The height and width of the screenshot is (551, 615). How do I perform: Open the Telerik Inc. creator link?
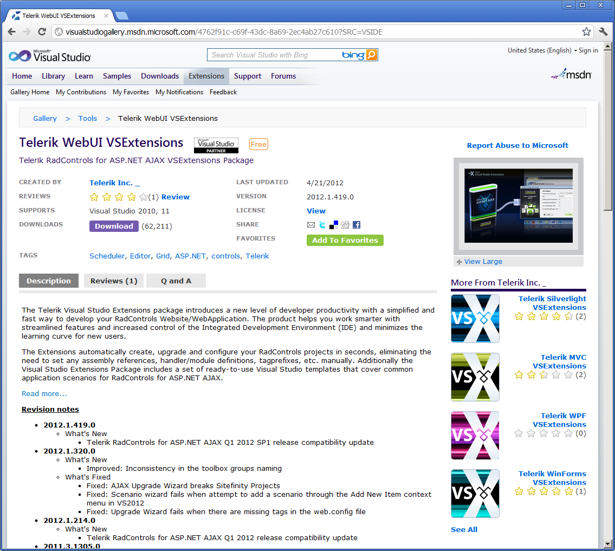[x=114, y=183]
